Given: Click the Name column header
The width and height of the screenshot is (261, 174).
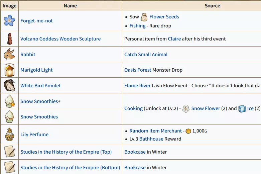Looking at the screenshot, I should pyautogui.click(x=70, y=5).
